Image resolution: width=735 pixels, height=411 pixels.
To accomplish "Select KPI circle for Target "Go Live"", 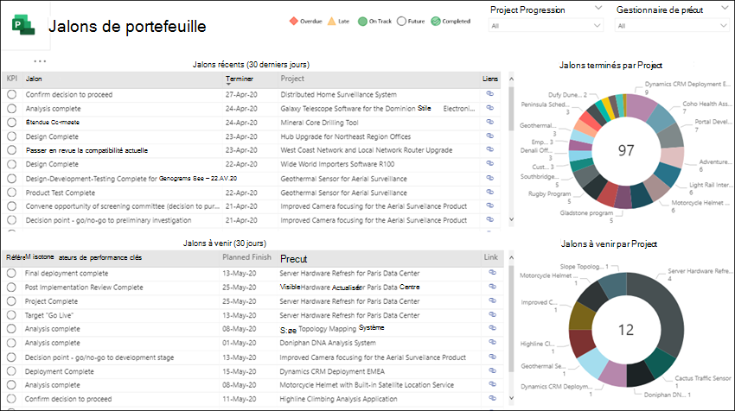I will (x=11, y=315).
